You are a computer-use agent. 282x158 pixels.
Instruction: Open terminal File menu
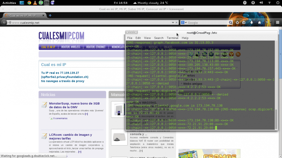[130, 38]
